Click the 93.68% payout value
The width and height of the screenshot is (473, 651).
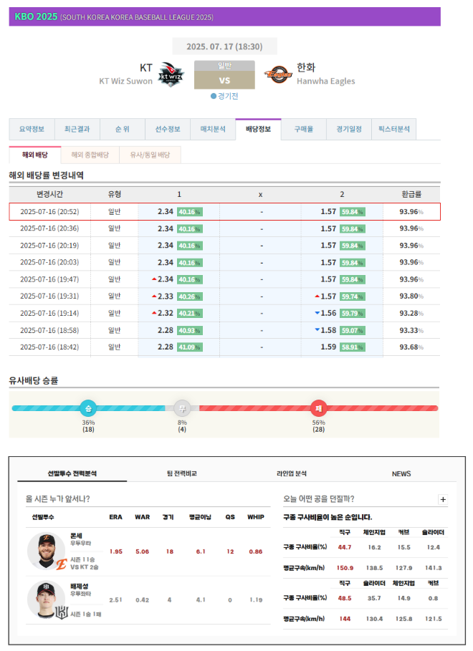coord(411,347)
